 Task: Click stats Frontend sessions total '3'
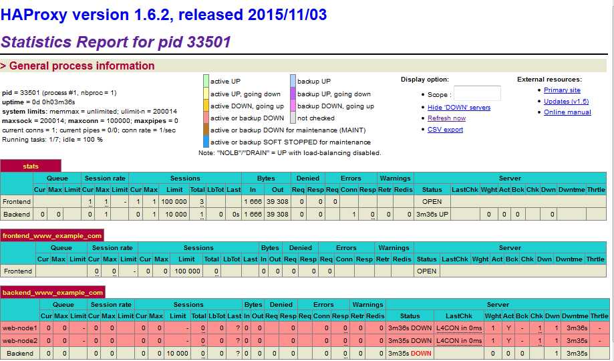[202, 202]
